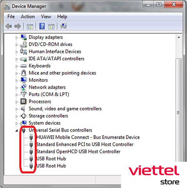Select the HUAWEI Mobile Connect device icon
The height and width of the screenshot is (188, 187).
coord(31,137)
